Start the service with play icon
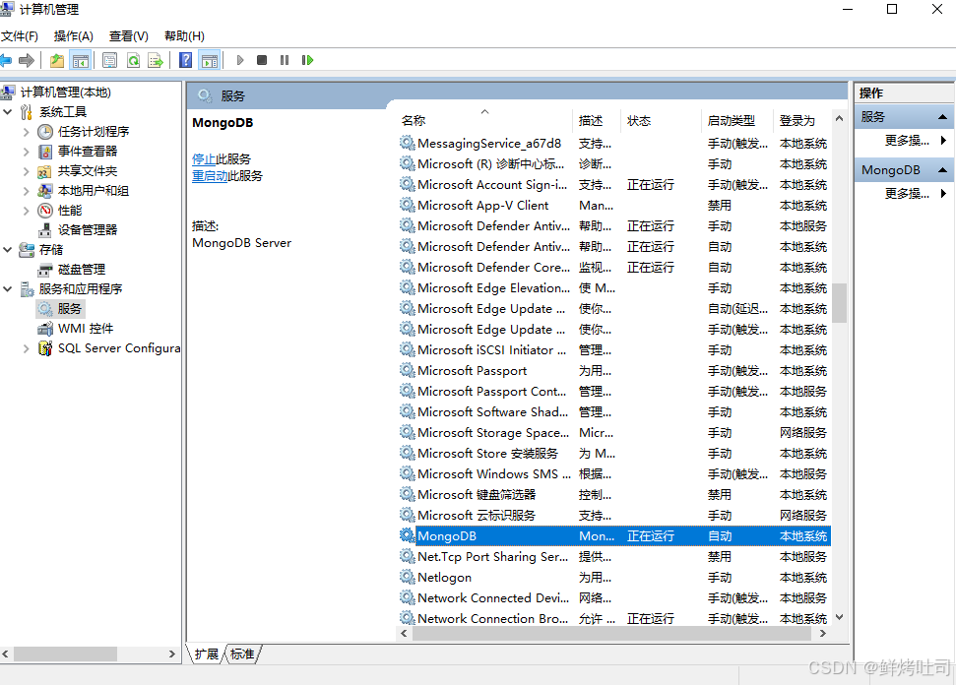This screenshot has width=956, height=685. click(x=240, y=60)
